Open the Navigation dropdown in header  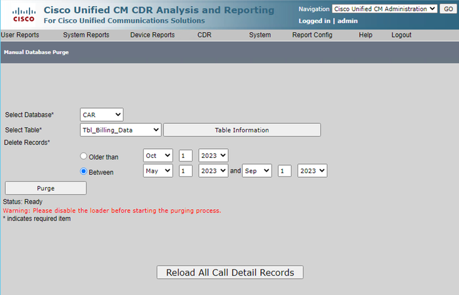[384, 9]
